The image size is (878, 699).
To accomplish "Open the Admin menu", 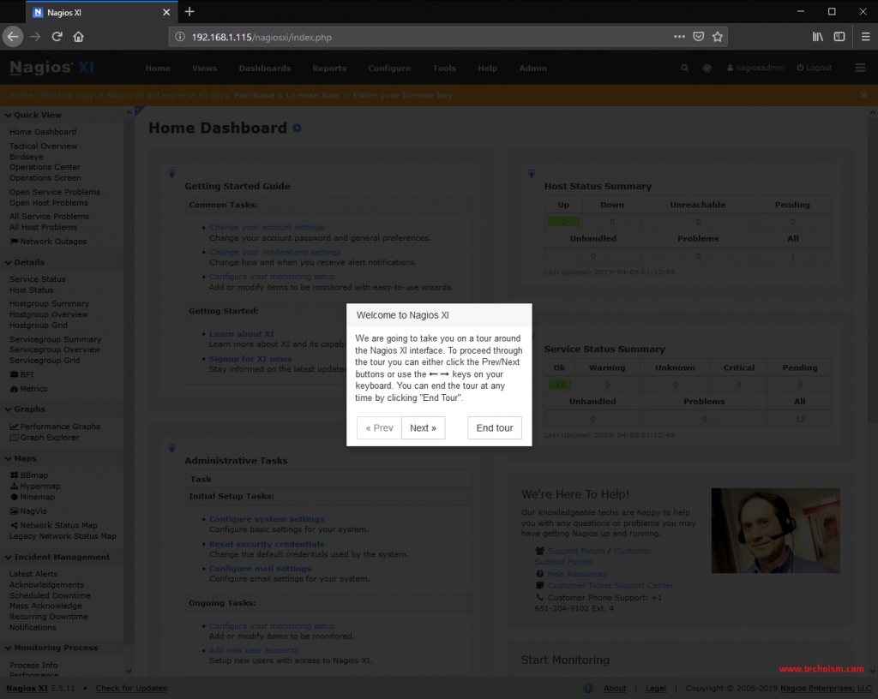I will [x=532, y=69].
